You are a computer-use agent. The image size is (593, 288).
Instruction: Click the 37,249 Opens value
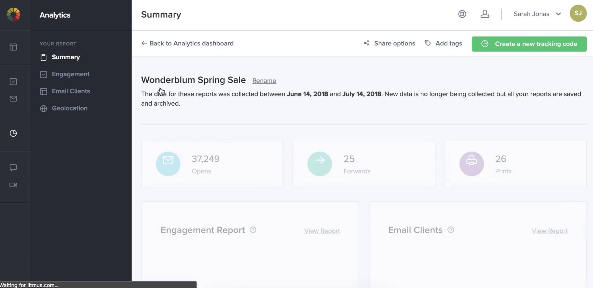coord(206,159)
